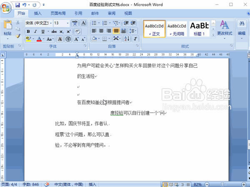Image resolution: width=250 pixels, height=187 pixels.
Task: Click the zoom out minus button
Action: click(x=207, y=185)
